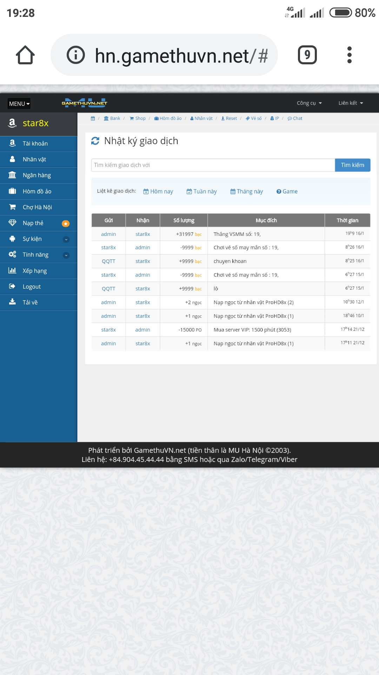Screen dimensions: 379x675
Task: Click star8x sender in Mua server VIP row
Action: tap(108, 330)
